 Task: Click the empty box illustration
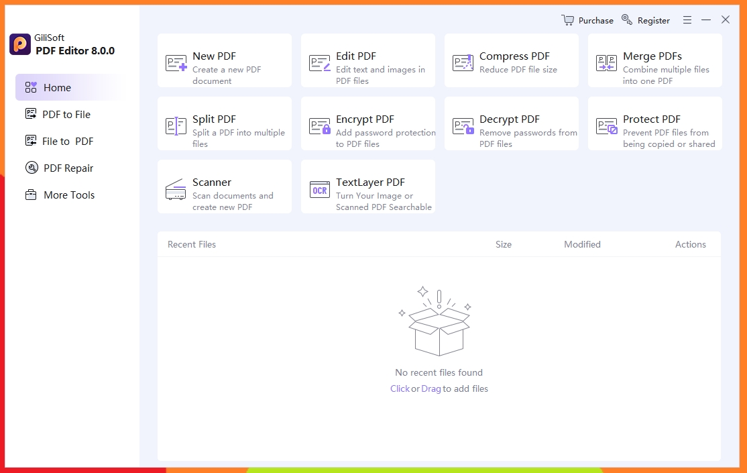click(436, 321)
